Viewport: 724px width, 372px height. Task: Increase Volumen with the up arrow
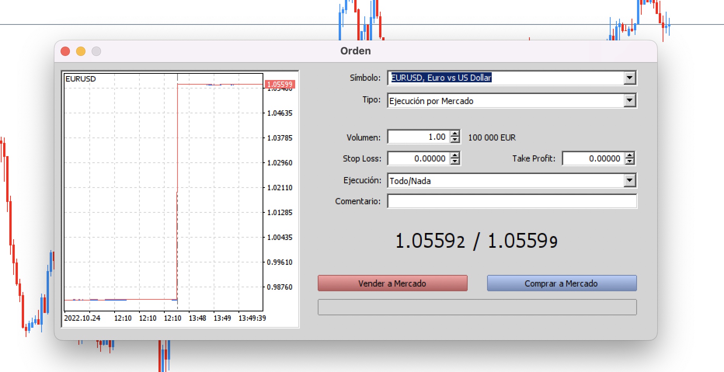click(454, 134)
